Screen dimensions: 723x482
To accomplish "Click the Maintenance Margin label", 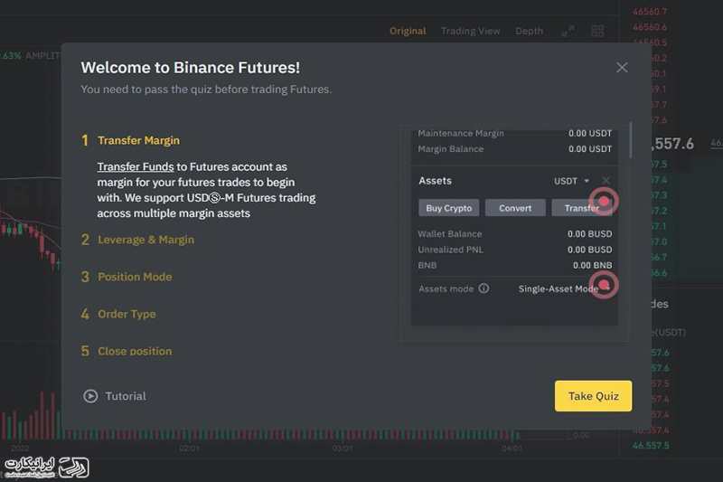I will (x=461, y=133).
